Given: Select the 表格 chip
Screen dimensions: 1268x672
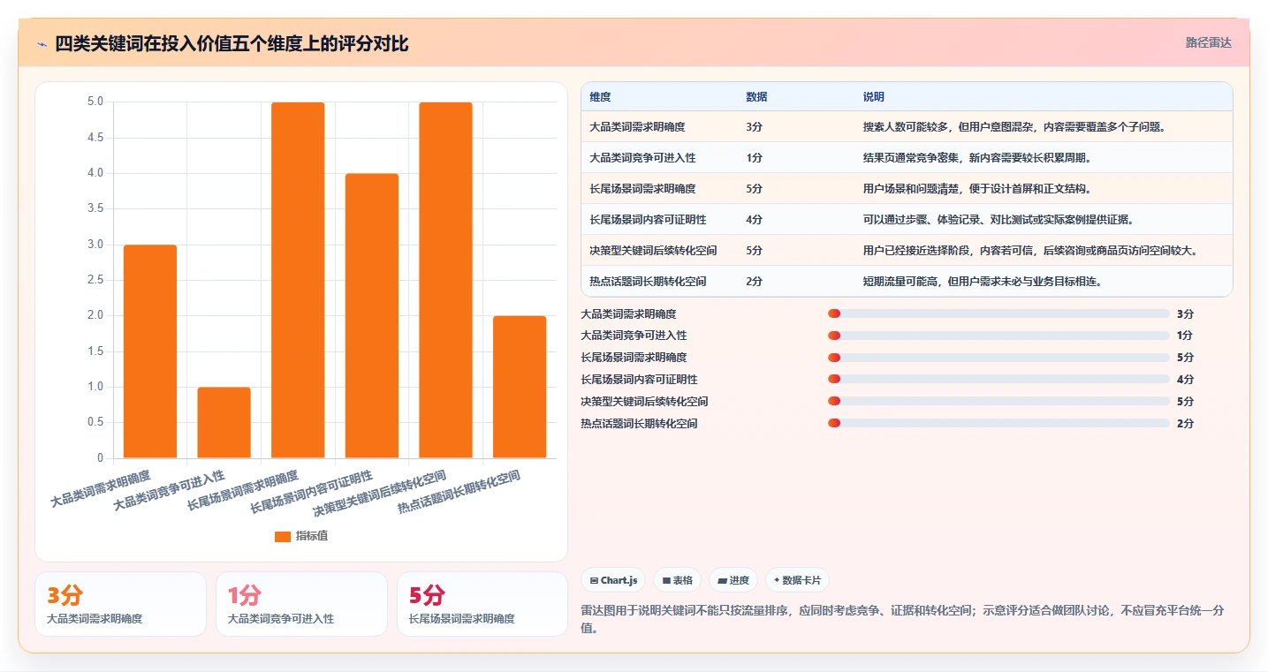Looking at the screenshot, I should [x=678, y=580].
